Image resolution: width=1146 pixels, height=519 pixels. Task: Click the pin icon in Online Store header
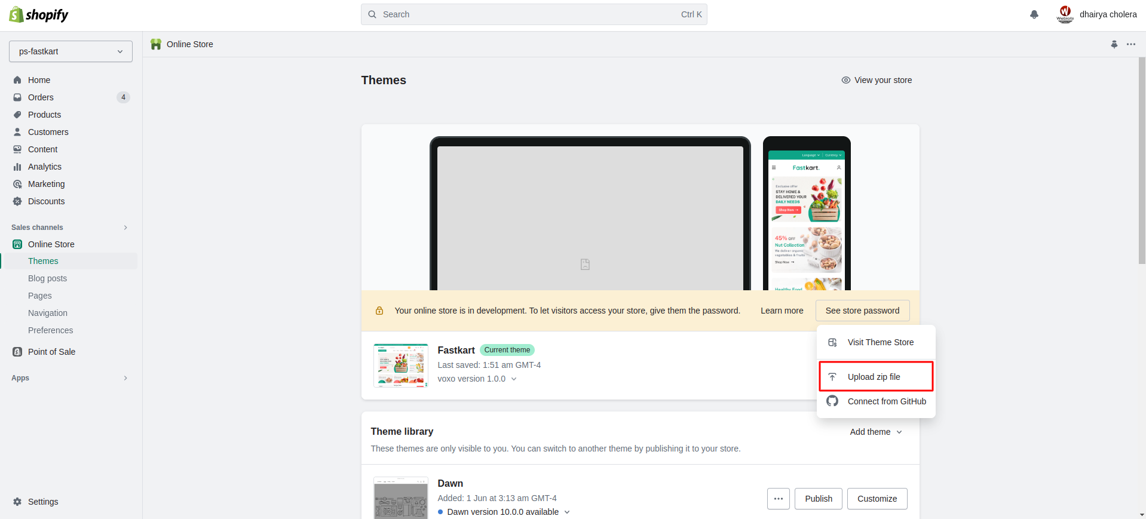(x=1114, y=44)
